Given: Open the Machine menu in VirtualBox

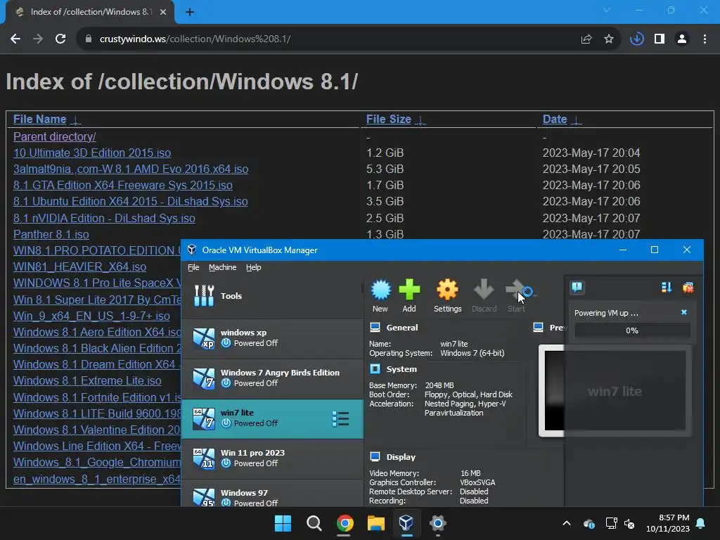Looking at the screenshot, I should [x=222, y=267].
